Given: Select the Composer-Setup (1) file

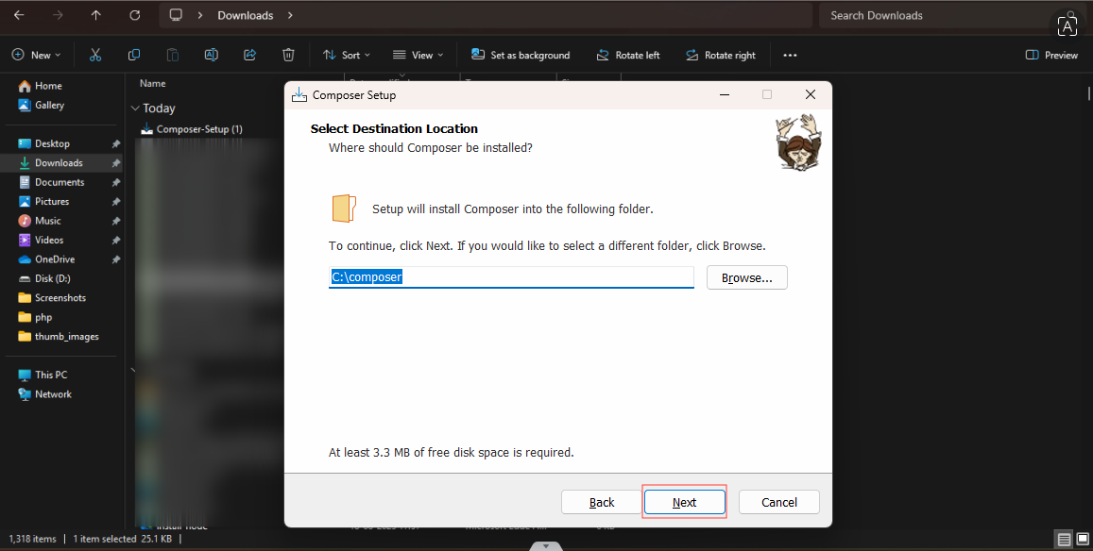Looking at the screenshot, I should (192, 129).
